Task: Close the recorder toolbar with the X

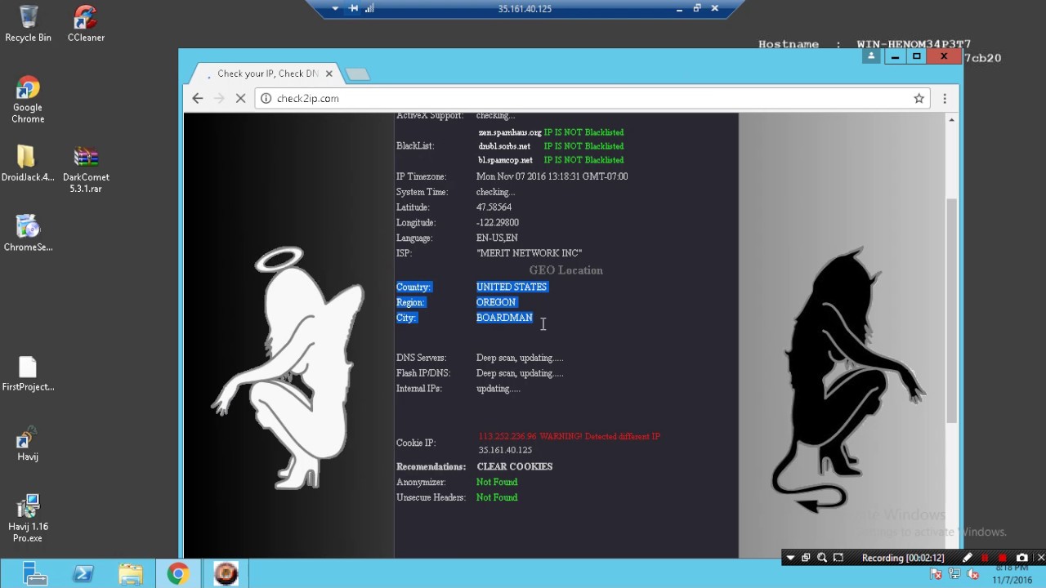Action: 1039,558
